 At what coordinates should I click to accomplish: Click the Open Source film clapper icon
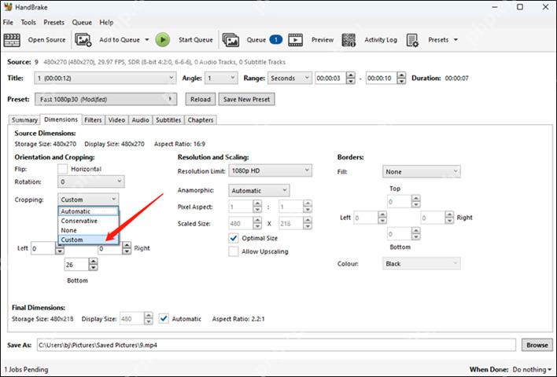(12, 40)
